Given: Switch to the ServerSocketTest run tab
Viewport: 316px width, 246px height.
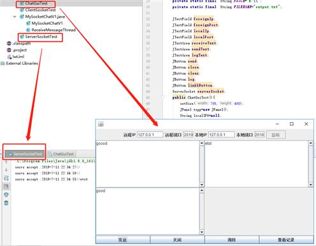Looking at the screenshot, I should [x=25, y=154].
